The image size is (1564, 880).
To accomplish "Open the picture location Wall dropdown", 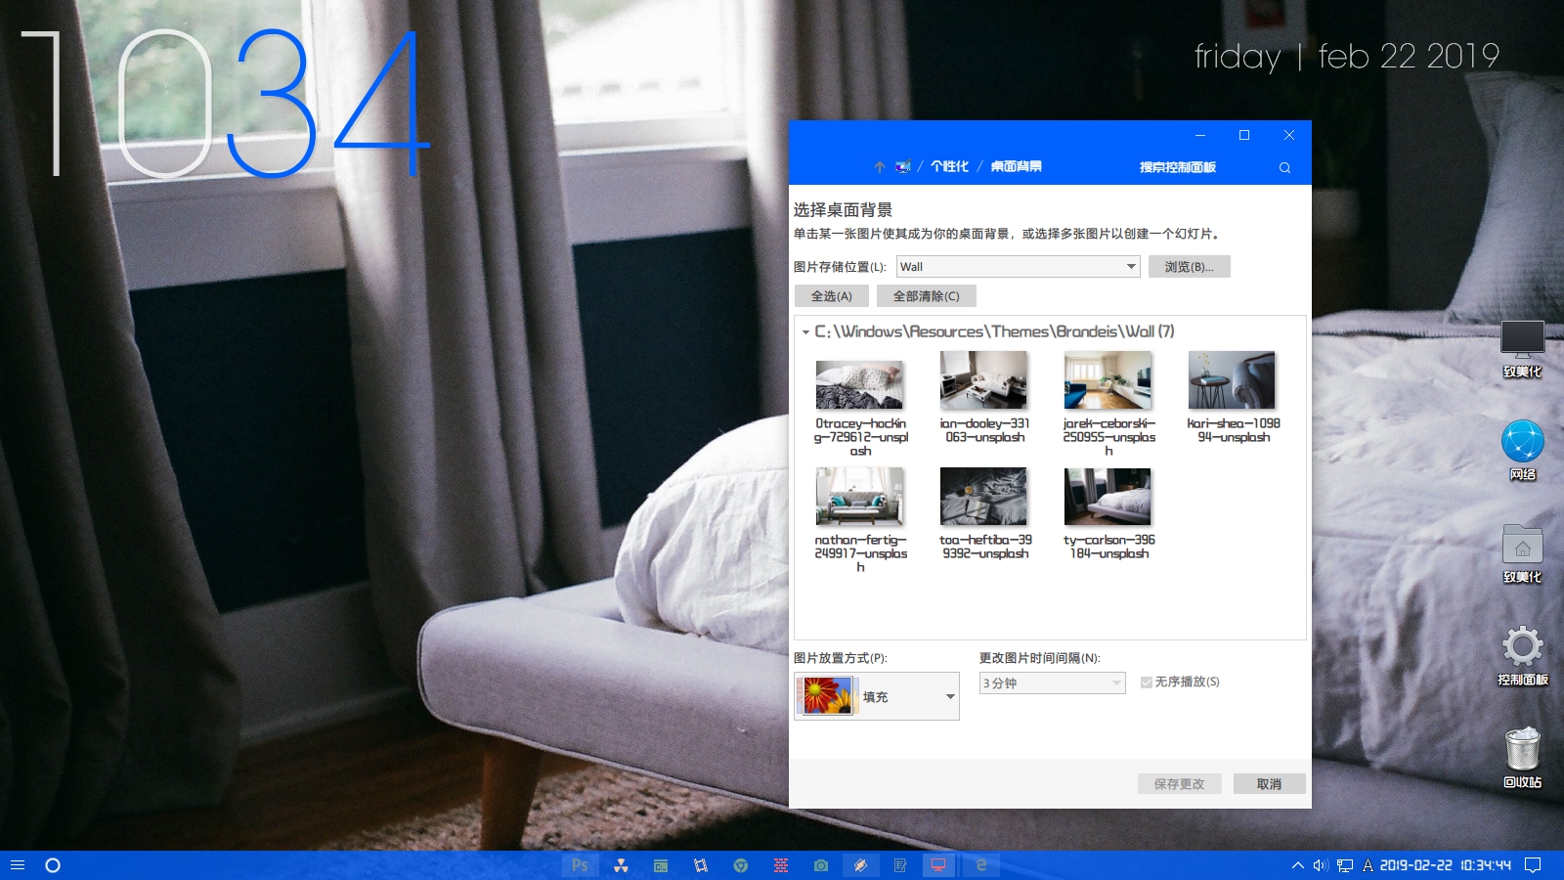I will tap(1018, 267).
